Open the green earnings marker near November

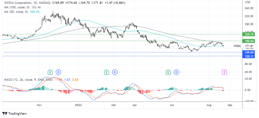point(50,72)
